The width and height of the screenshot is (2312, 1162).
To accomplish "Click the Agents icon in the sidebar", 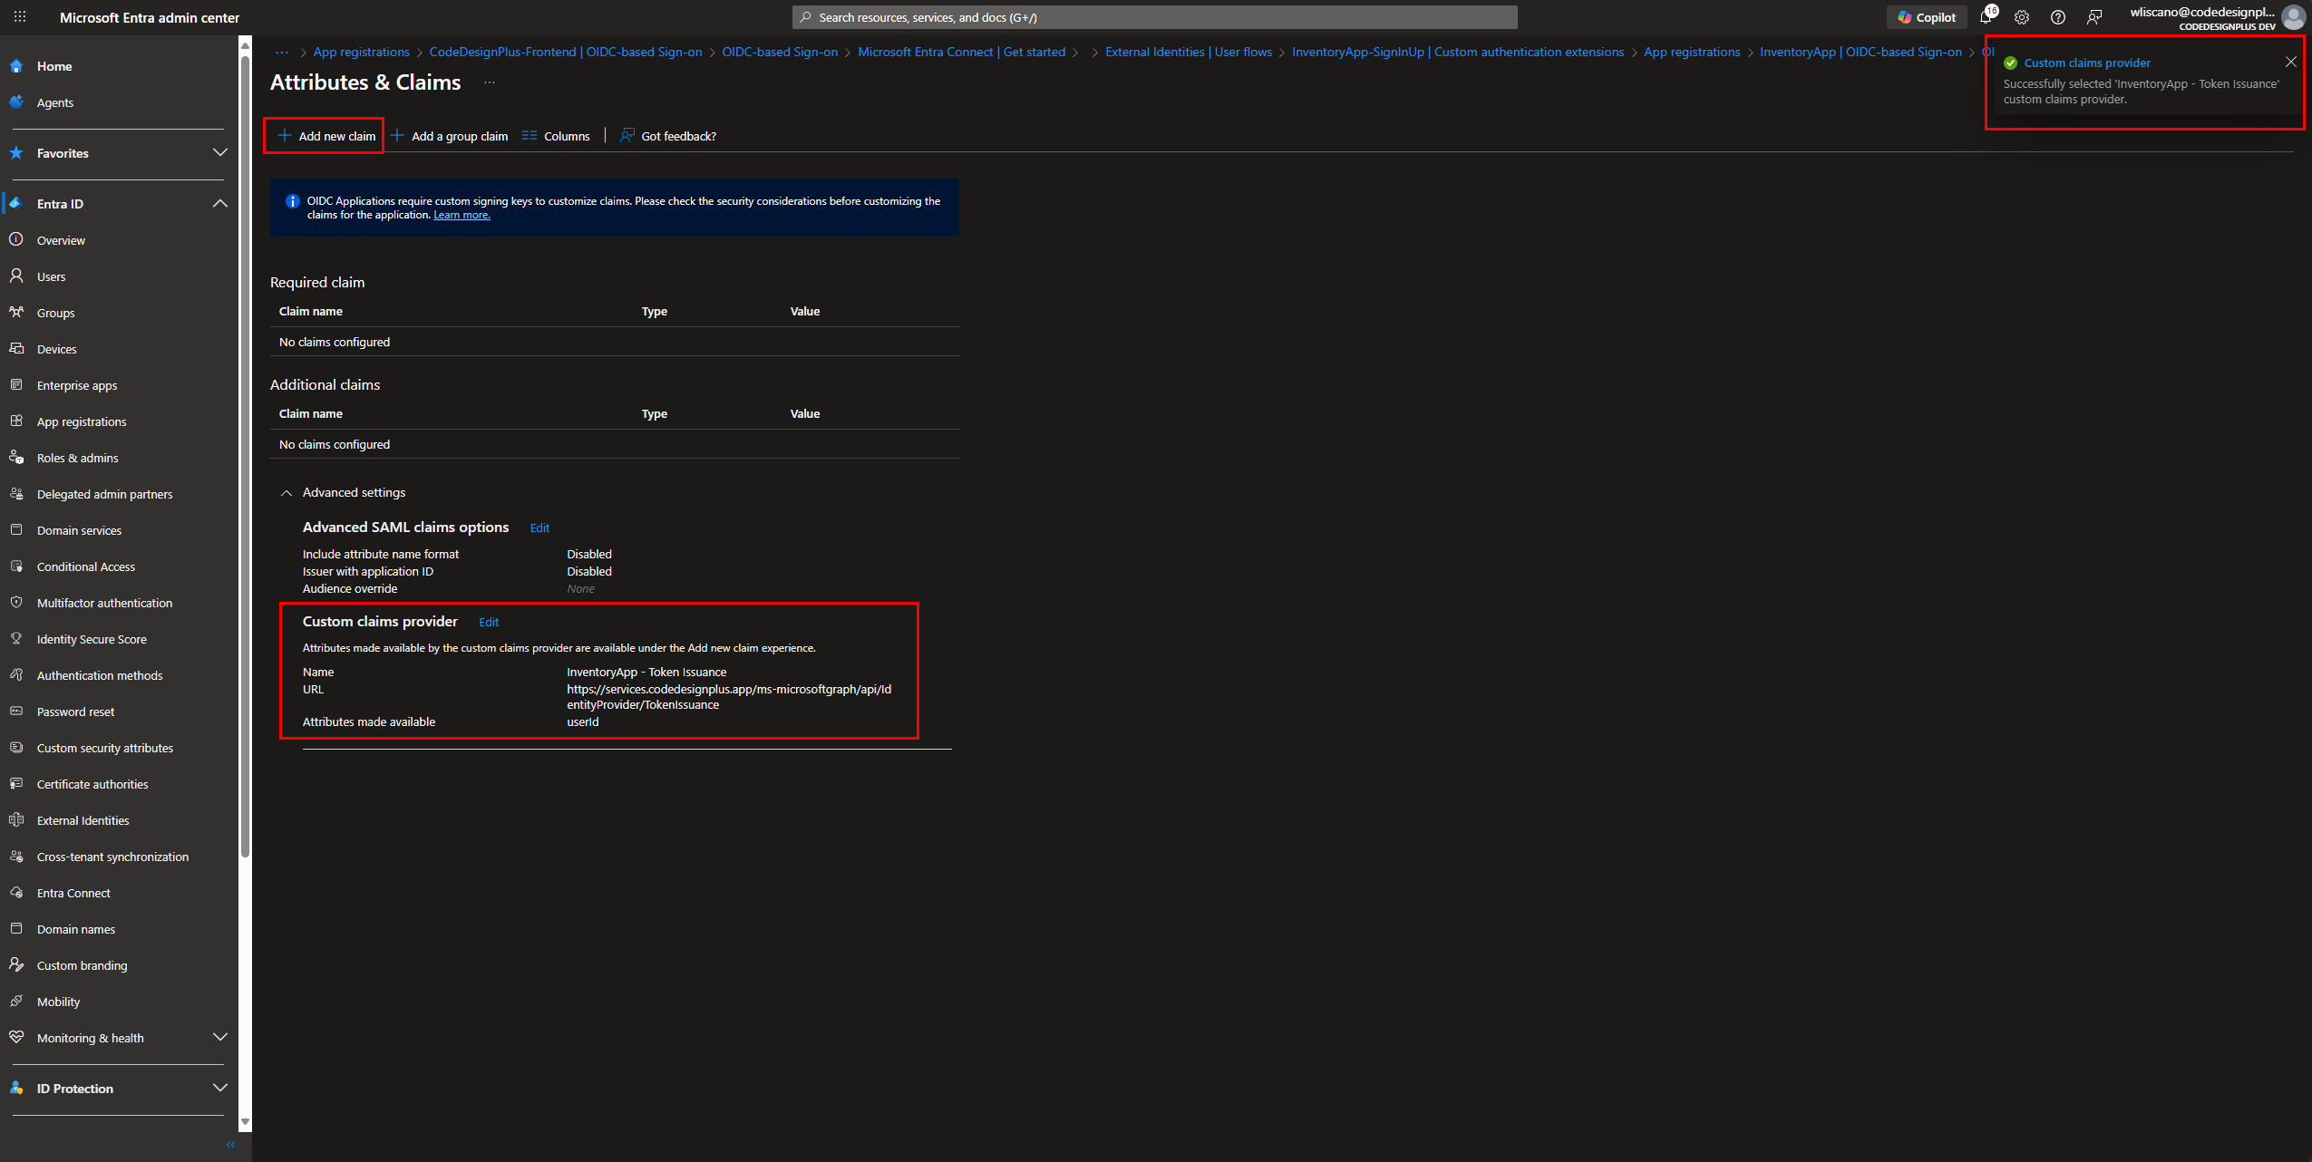I will pyautogui.click(x=16, y=102).
